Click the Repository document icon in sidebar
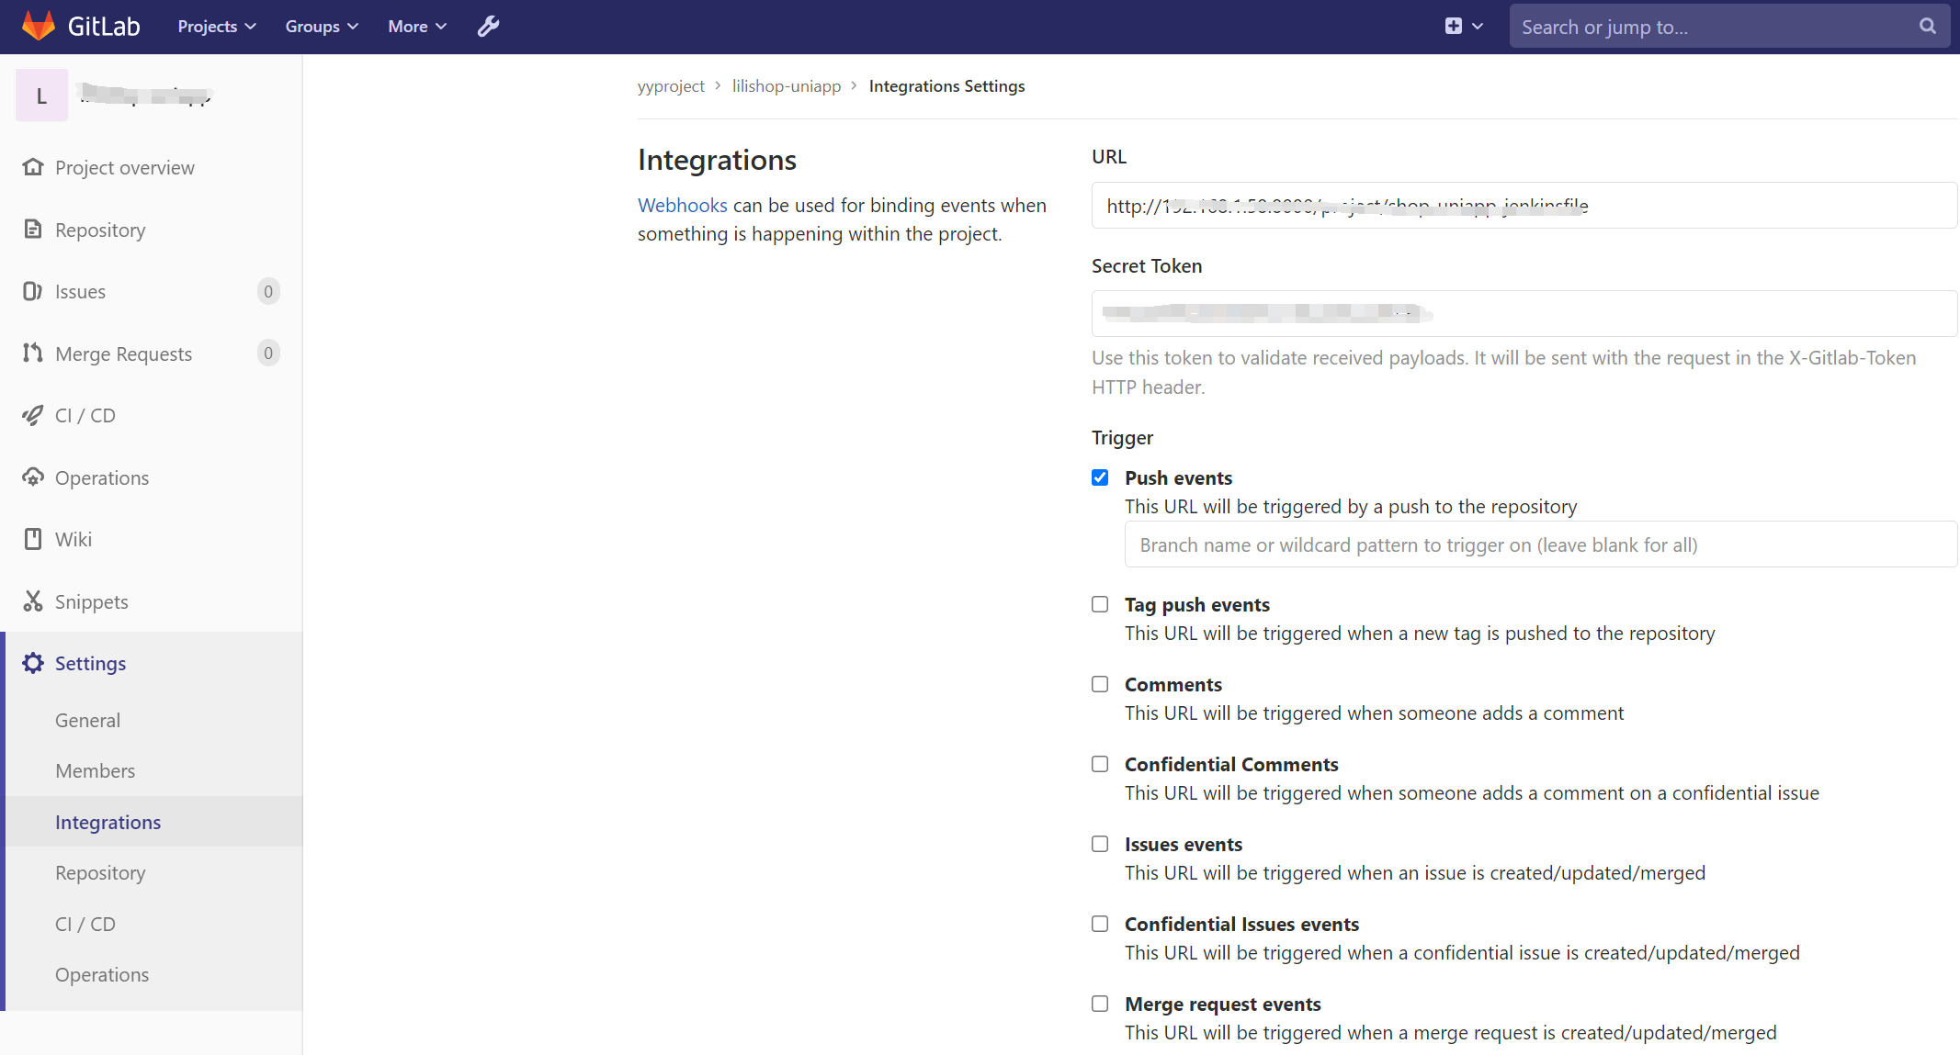Image resolution: width=1960 pixels, height=1055 pixels. 33,230
